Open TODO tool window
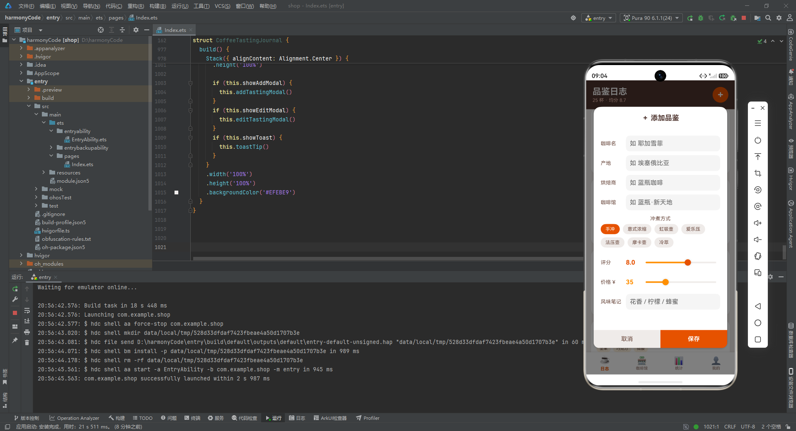The width and height of the screenshot is (796, 431). click(x=143, y=418)
